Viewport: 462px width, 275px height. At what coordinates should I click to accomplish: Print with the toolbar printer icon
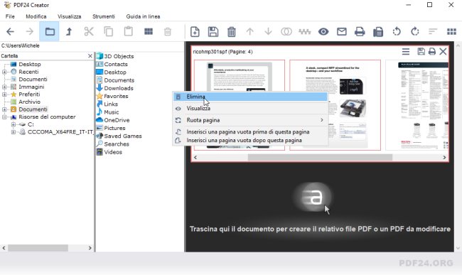pos(360,31)
